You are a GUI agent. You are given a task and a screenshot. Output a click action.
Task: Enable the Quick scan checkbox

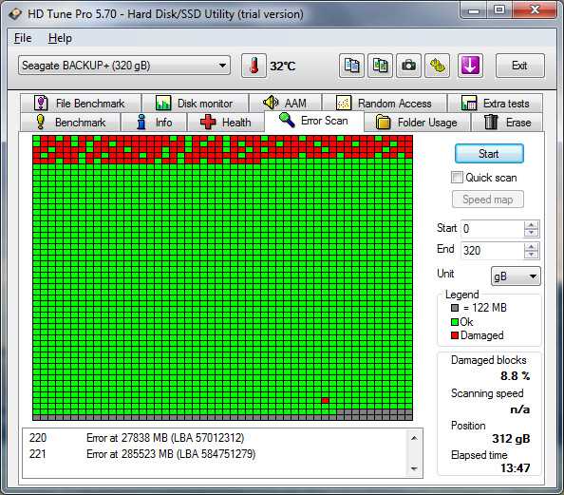pyautogui.click(x=457, y=178)
